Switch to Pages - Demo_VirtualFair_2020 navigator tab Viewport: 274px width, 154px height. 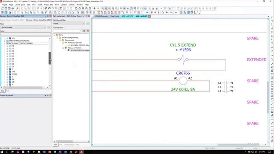12,20
